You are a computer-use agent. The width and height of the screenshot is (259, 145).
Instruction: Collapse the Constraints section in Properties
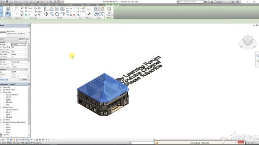point(26,42)
